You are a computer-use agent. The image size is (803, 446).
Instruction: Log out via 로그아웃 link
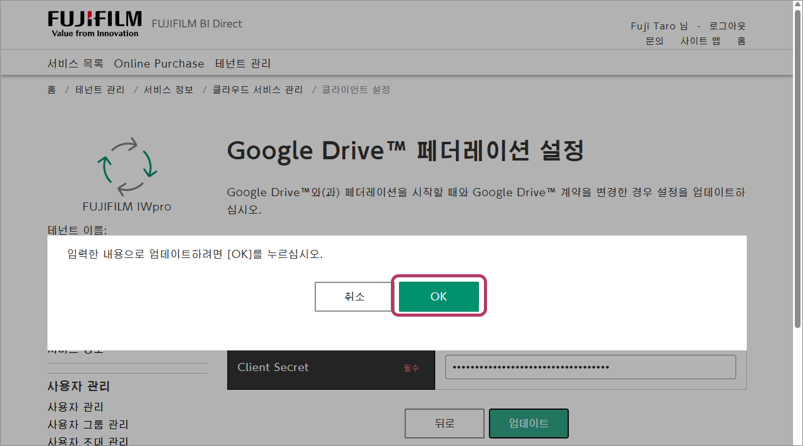tap(727, 26)
